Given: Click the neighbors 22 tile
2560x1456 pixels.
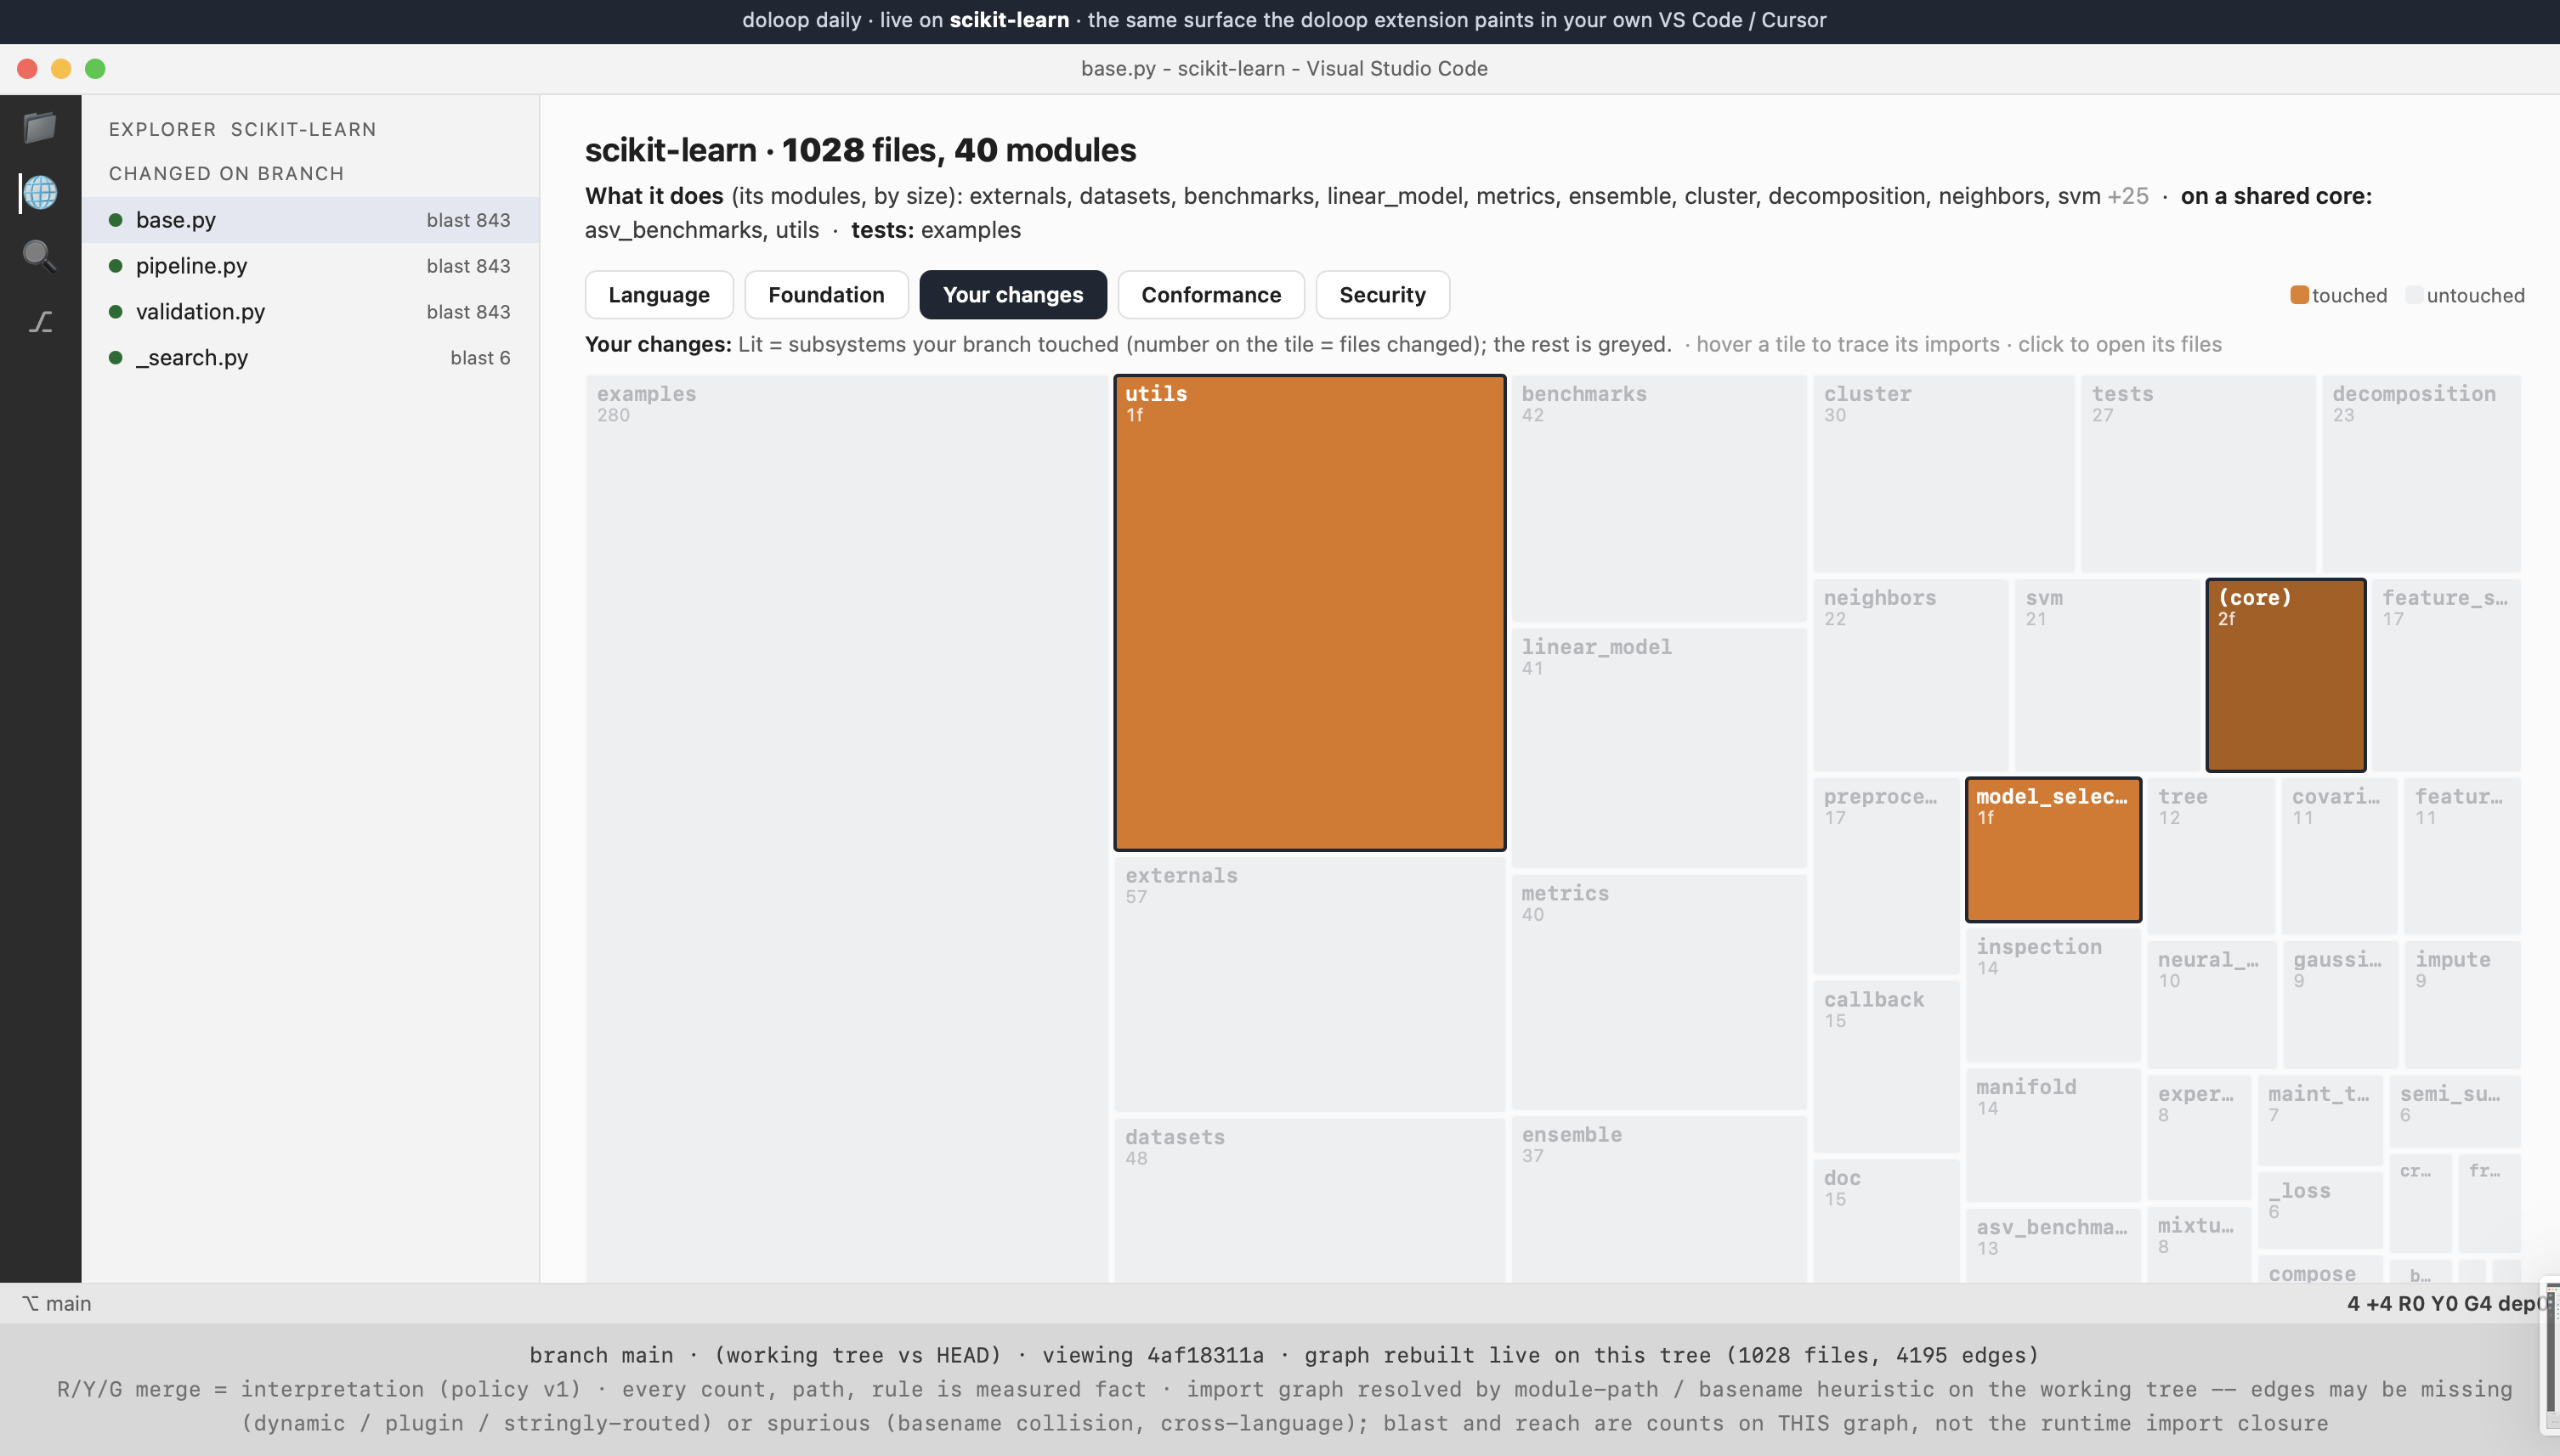Looking at the screenshot, I should [x=1910, y=675].
